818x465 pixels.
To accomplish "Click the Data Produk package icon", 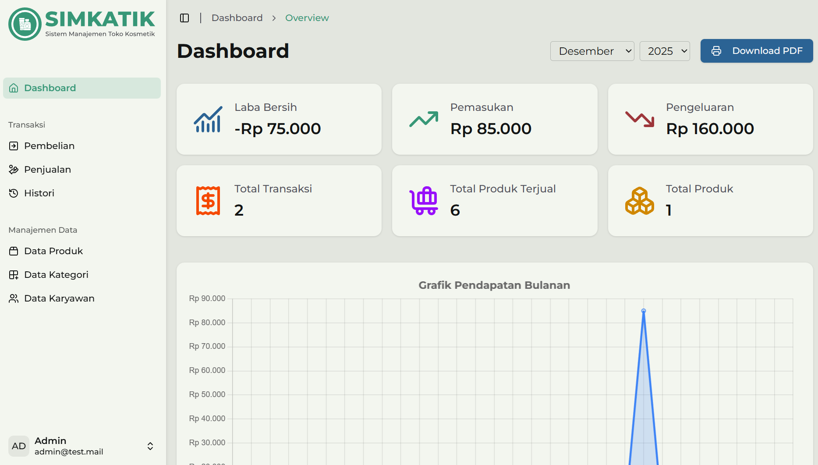I will pyautogui.click(x=14, y=251).
